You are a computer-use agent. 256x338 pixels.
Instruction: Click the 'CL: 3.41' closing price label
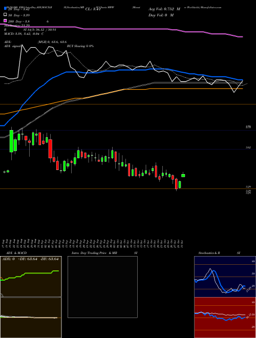93,9
